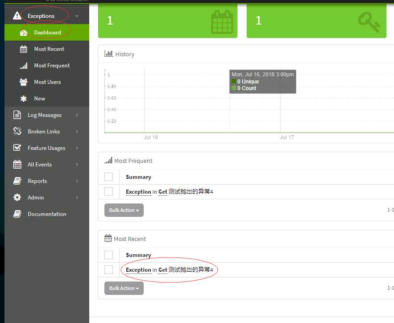Image resolution: width=394 pixels, height=323 pixels.
Task: Open Bulk Action dropdown under Most Recent
Action: (124, 288)
